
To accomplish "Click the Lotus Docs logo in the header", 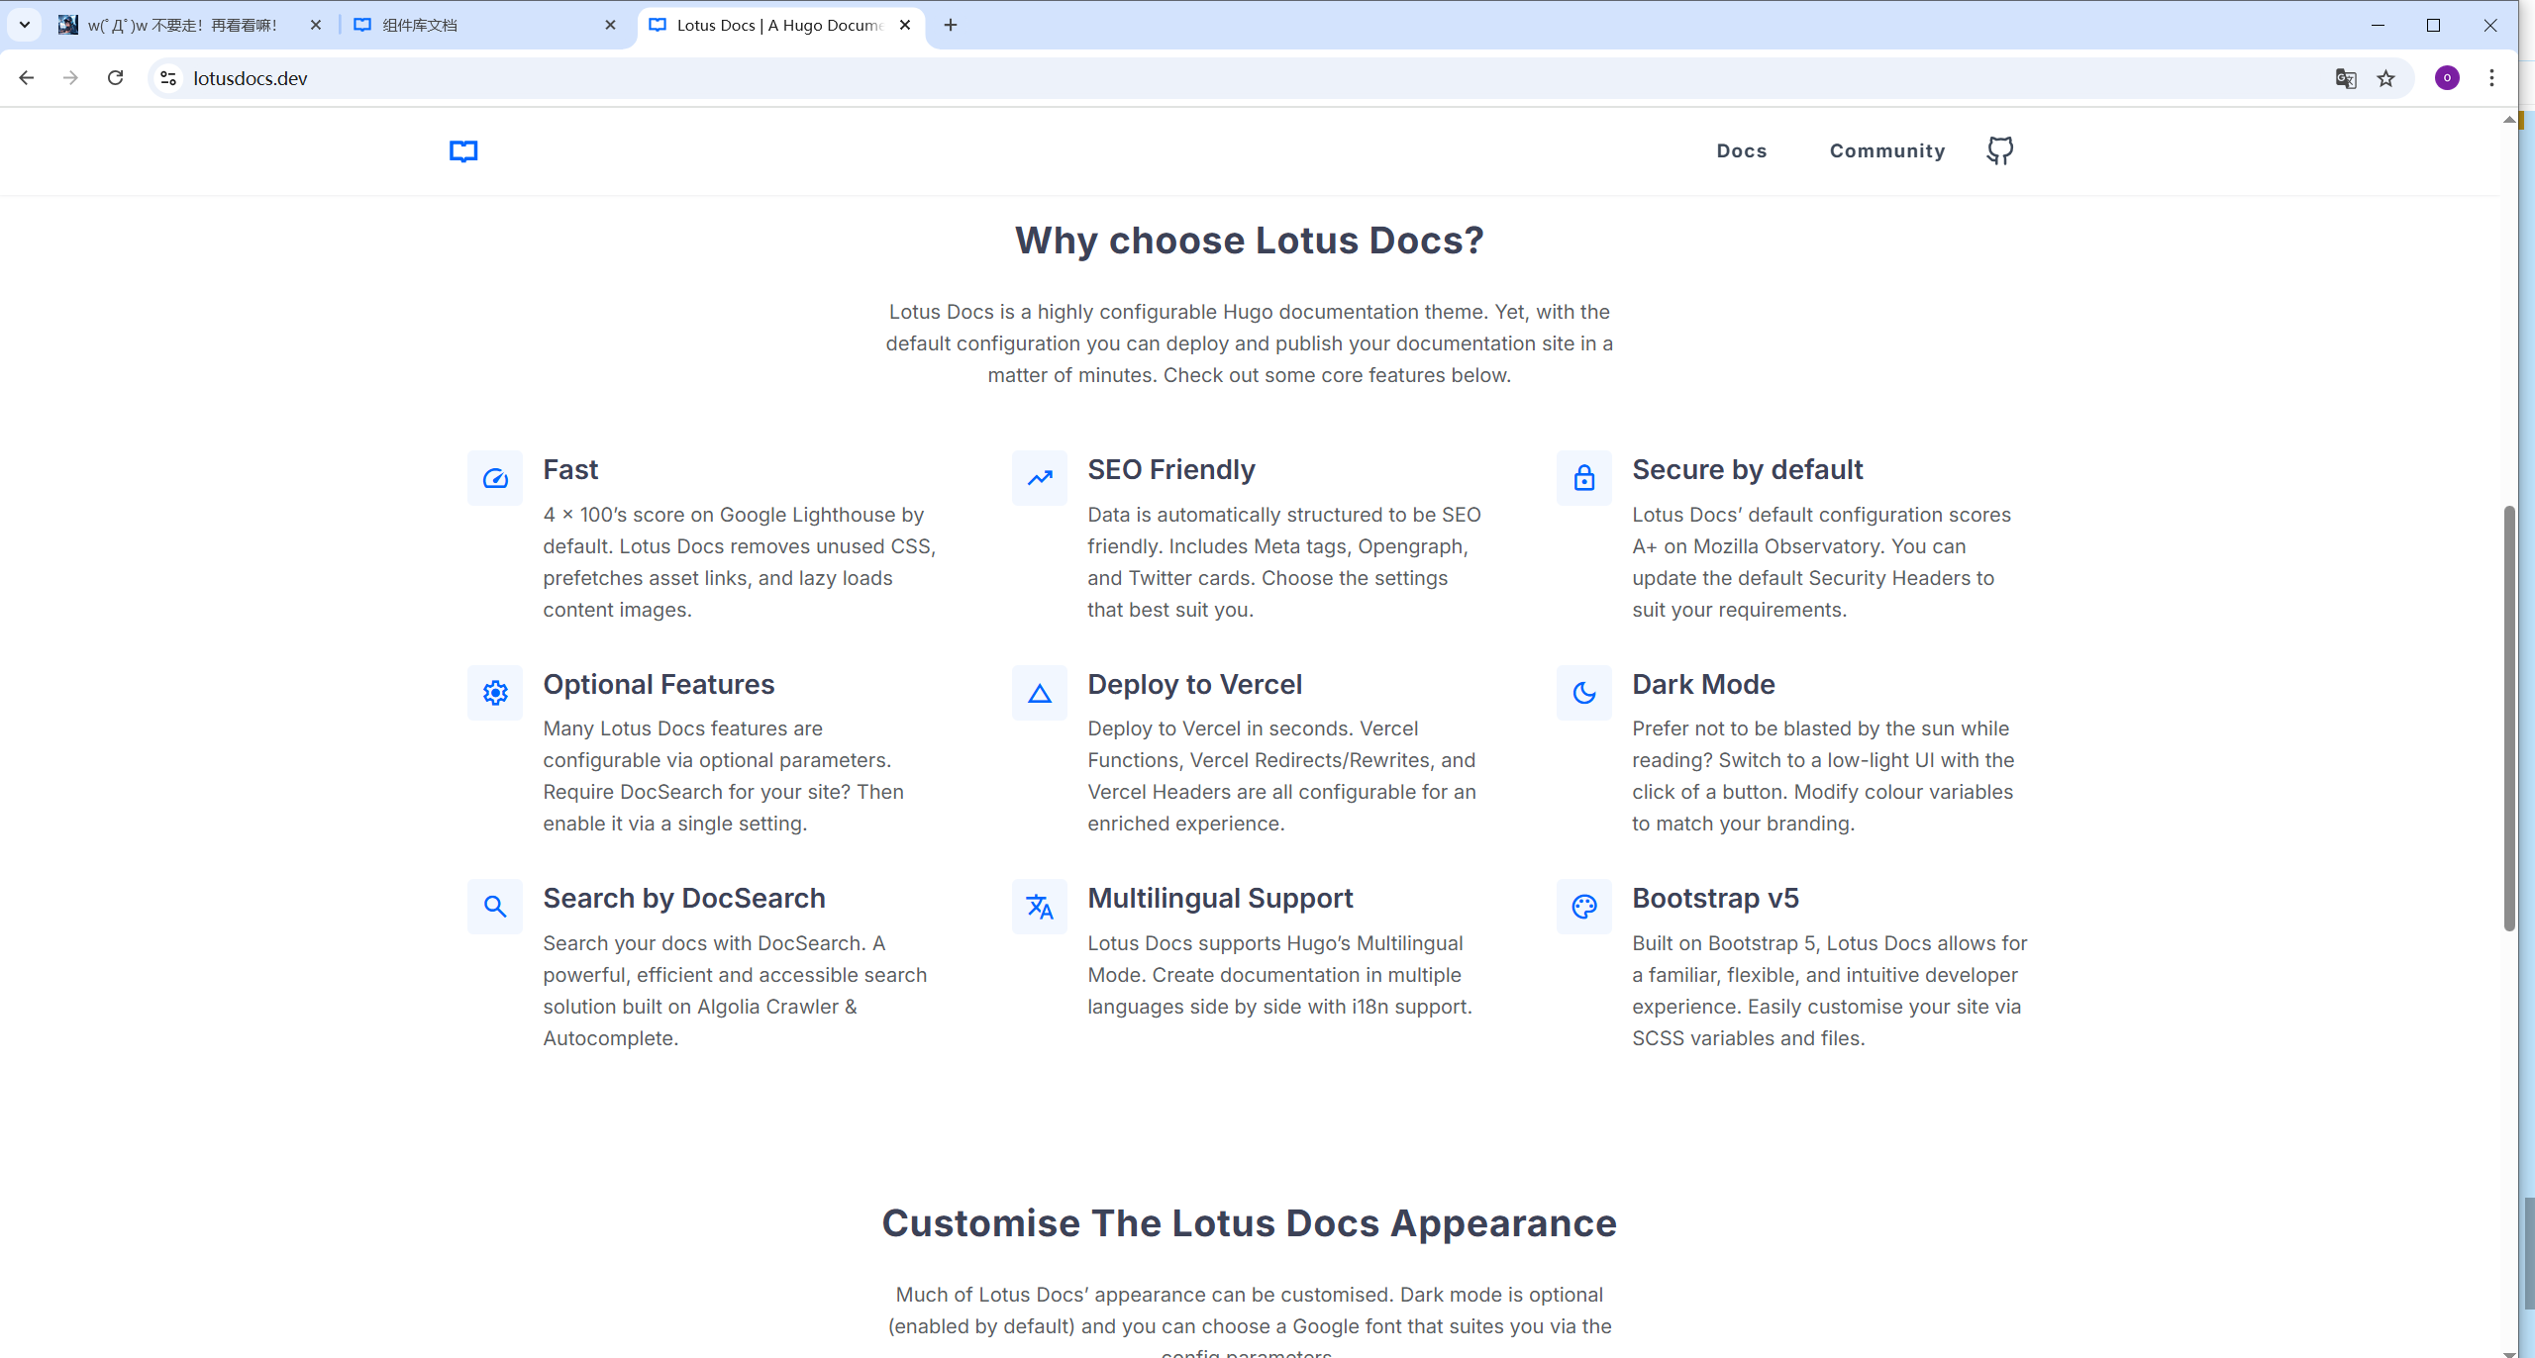I will (463, 150).
